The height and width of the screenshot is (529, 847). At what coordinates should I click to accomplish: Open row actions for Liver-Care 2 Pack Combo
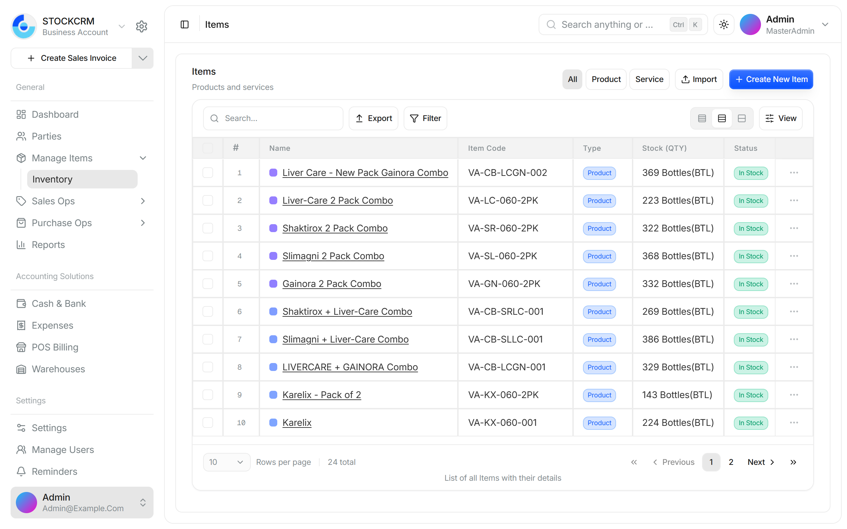(794, 200)
